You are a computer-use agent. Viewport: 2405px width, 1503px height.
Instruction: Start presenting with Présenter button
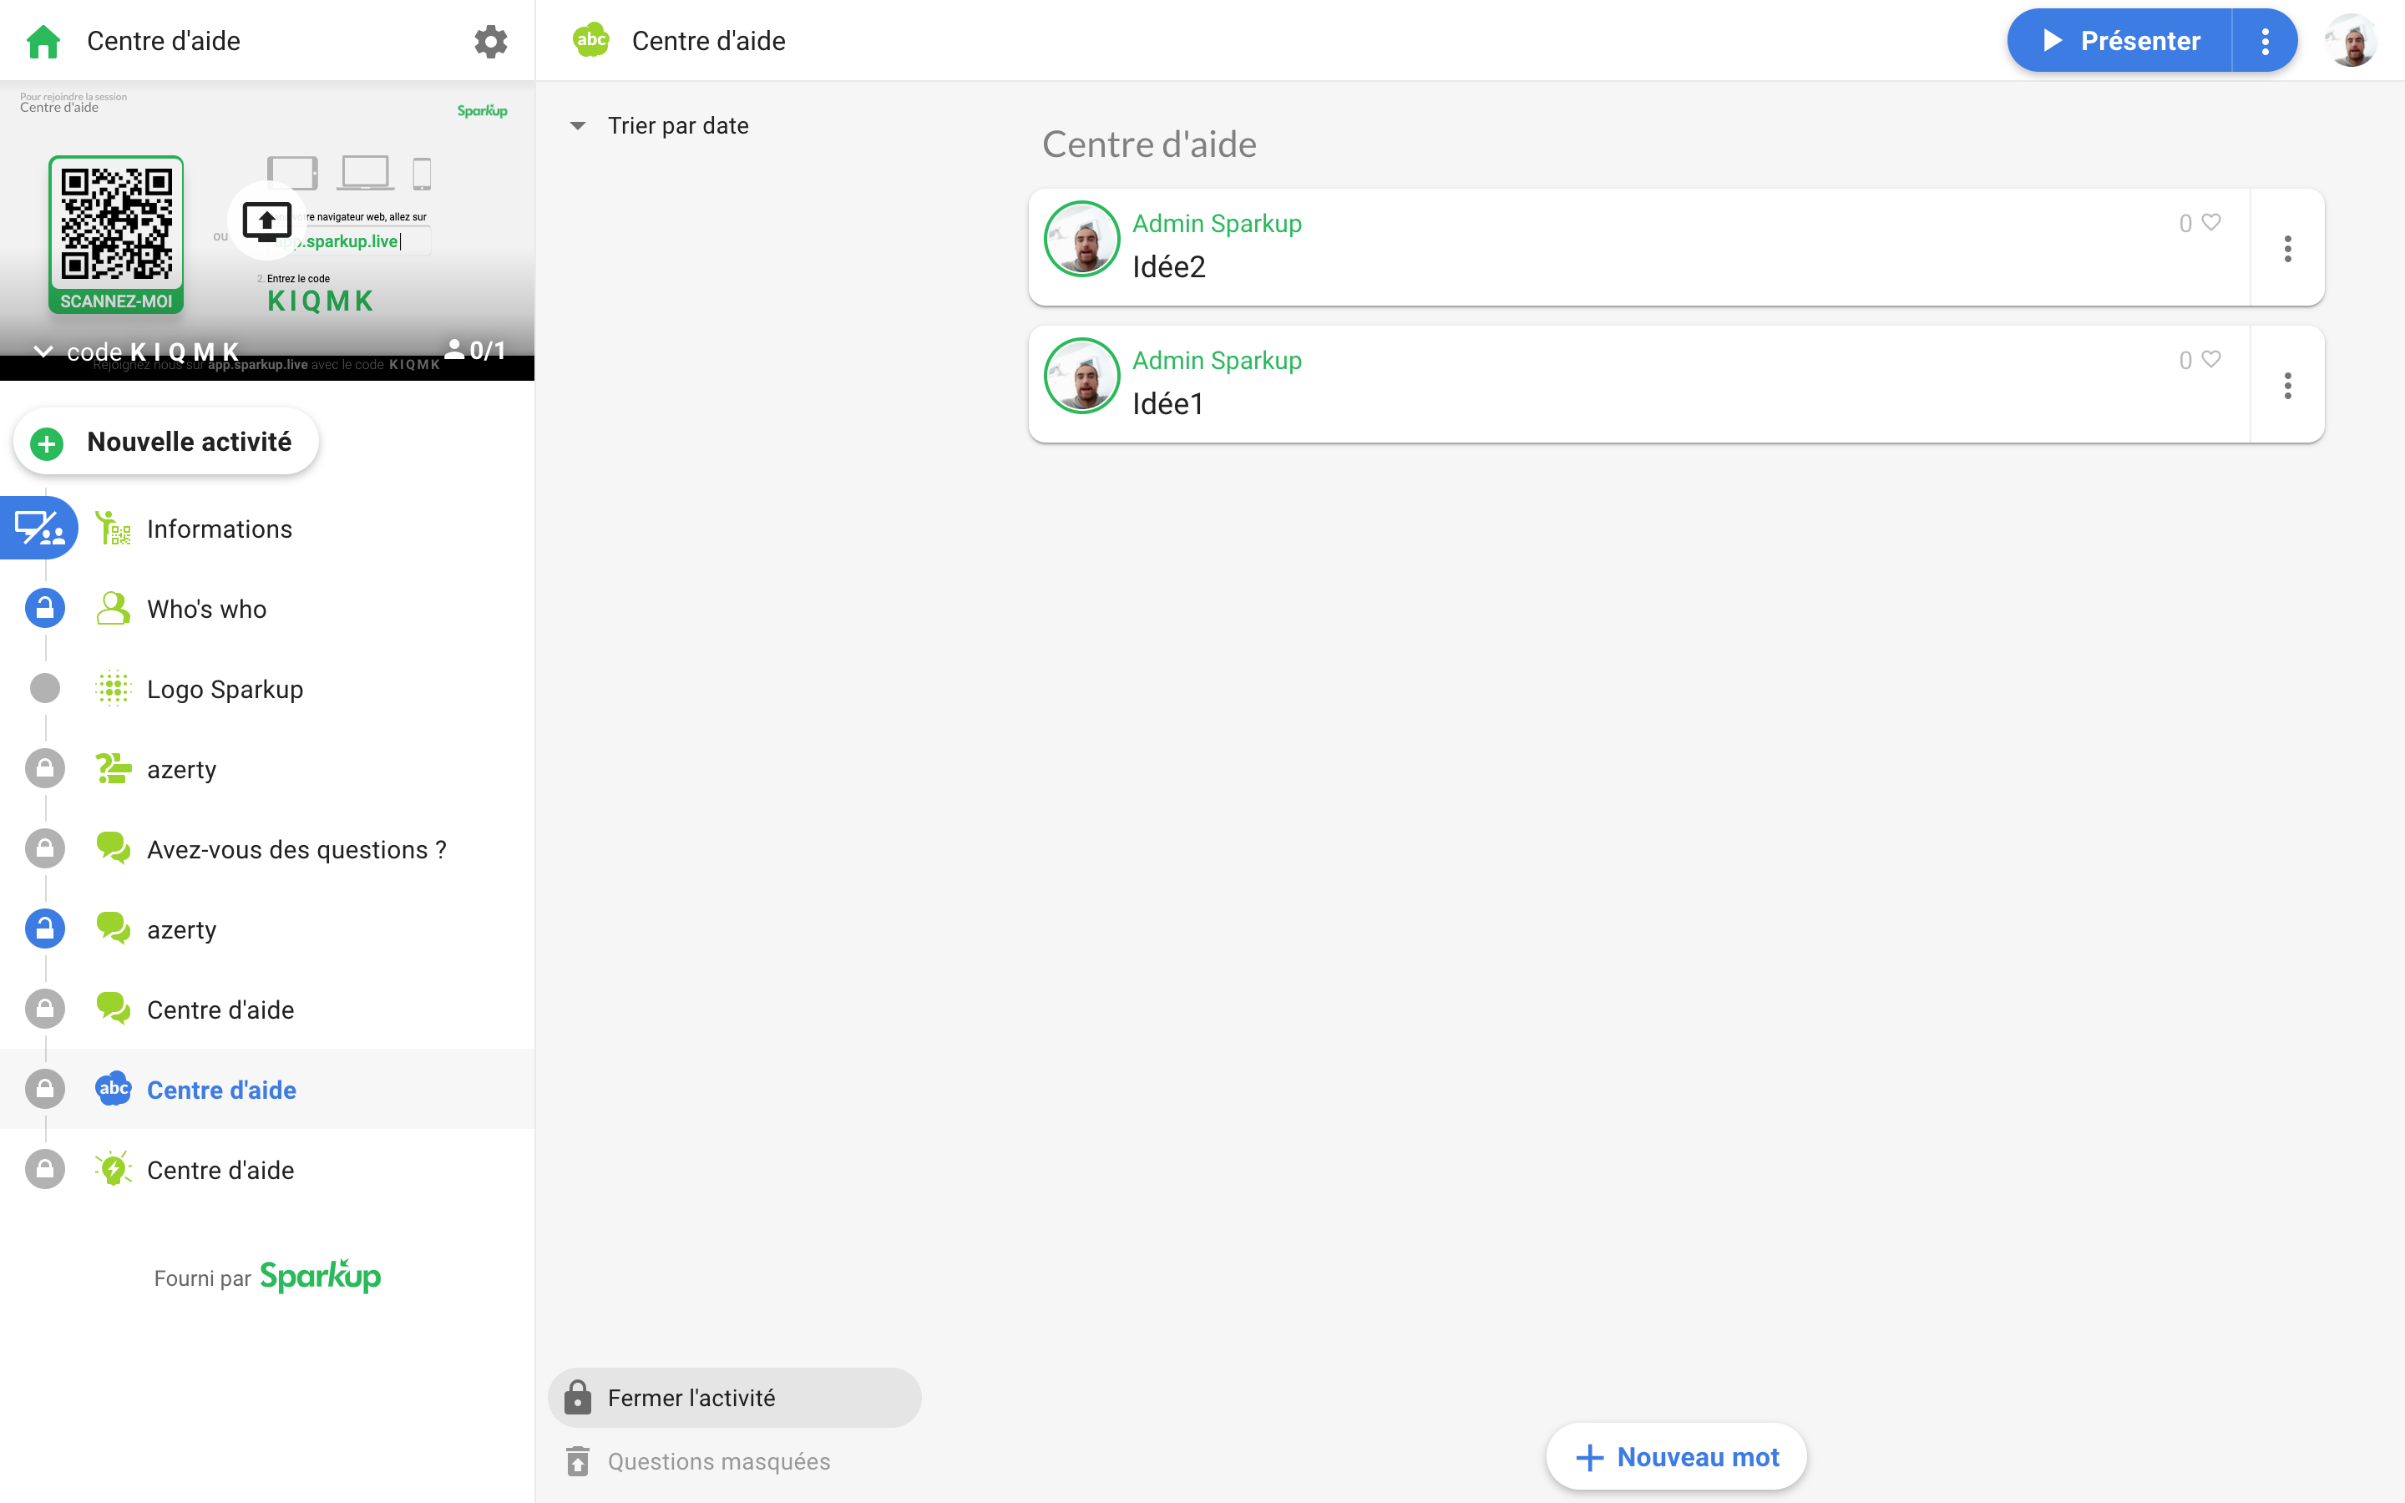(2119, 41)
